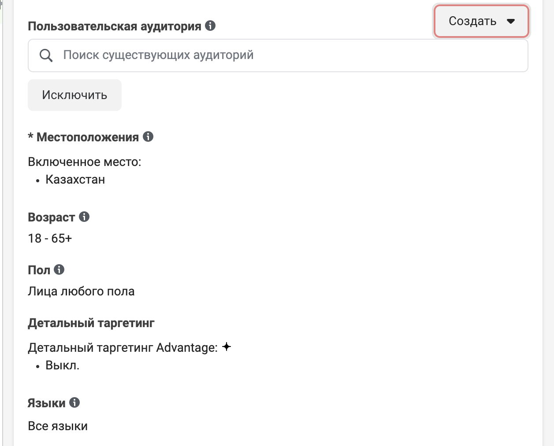The image size is (554, 446).
Task: Click the Включенное место label
Action: 85,162
